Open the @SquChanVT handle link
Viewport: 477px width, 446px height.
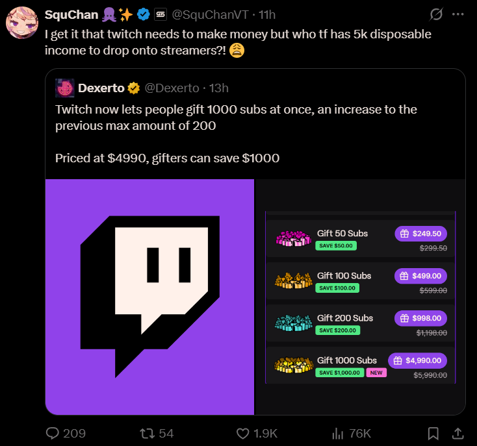coord(211,14)
